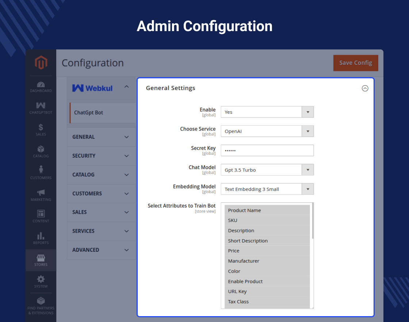Select Enable Product attribute
Viewport: 409px width, 322px height.
pyautogui.click(x=267, y=281)
